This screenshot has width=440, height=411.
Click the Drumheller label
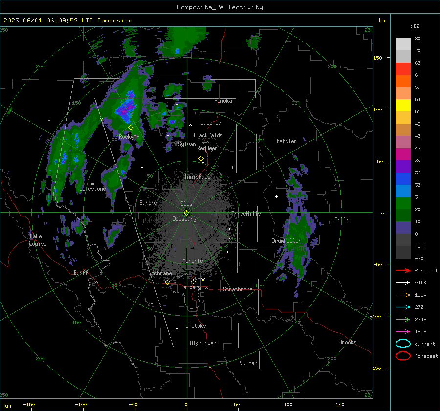pos(286,241)
